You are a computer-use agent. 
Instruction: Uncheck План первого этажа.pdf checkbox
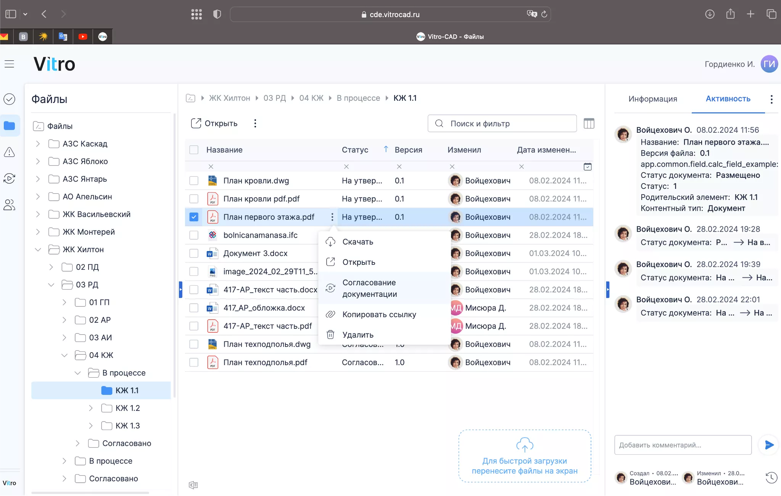click(194, 217)
